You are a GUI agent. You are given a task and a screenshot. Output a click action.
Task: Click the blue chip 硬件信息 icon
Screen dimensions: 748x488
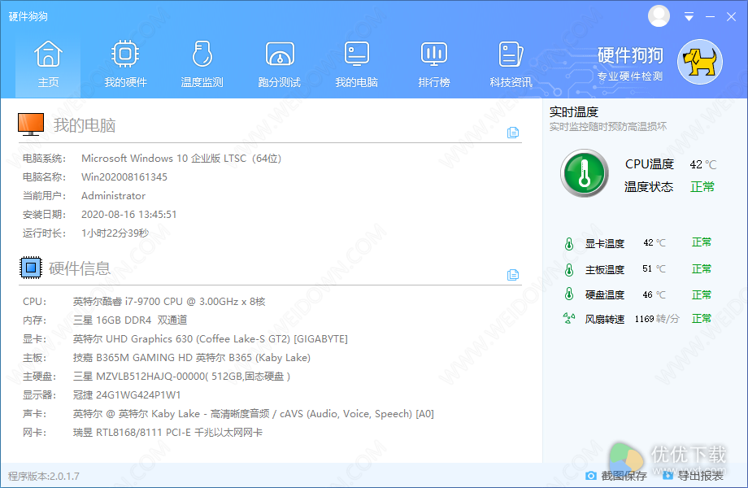click(x=31, y=267)
